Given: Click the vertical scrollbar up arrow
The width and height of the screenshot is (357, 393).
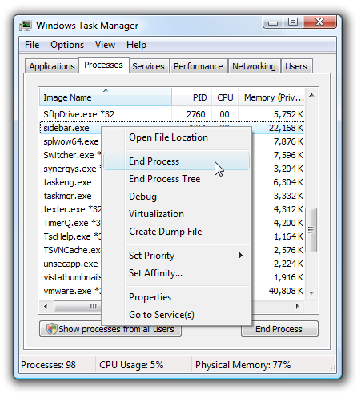Looking at the screenshot, I should 311,95.
